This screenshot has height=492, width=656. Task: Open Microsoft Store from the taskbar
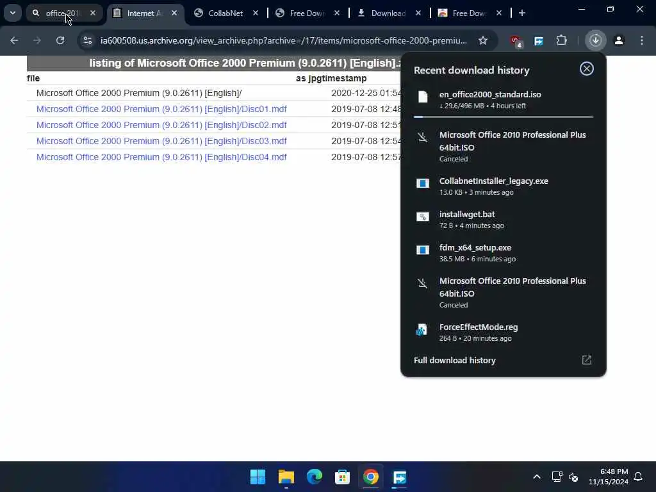coord(342,477)
